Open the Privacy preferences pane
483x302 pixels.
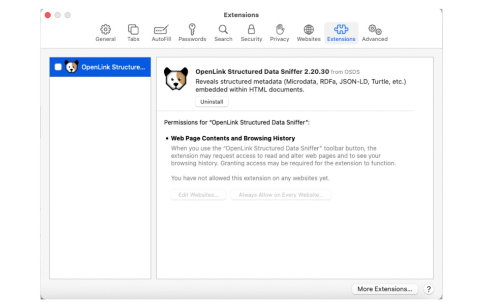280,33
